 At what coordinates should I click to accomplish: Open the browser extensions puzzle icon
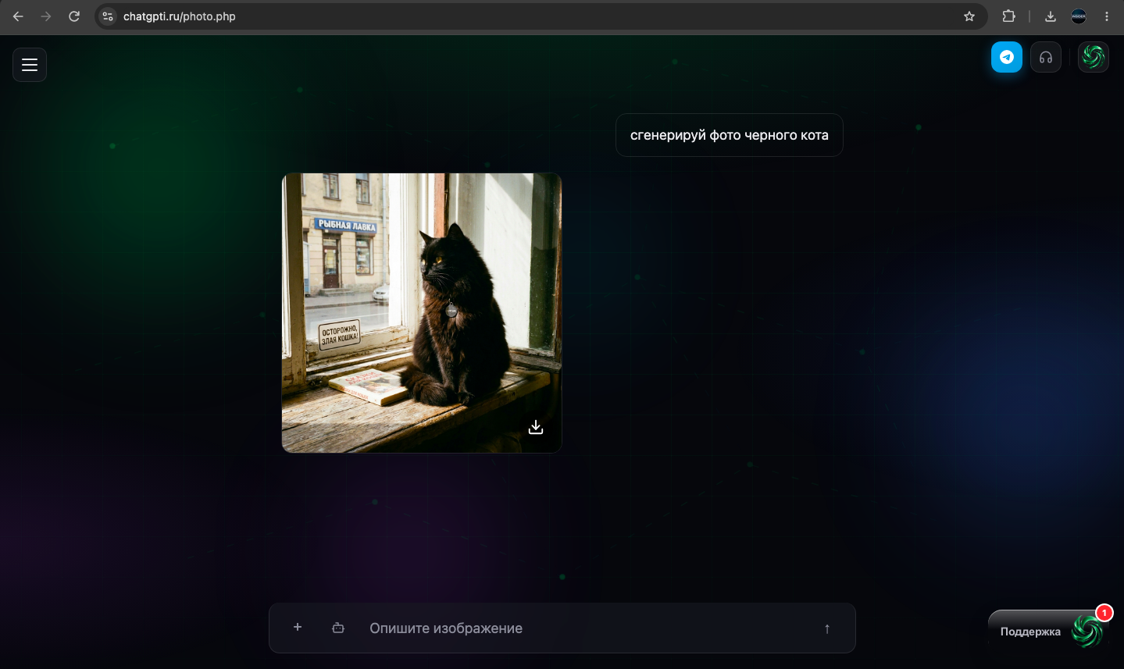pyautogui.click(x=1008, y=16)
